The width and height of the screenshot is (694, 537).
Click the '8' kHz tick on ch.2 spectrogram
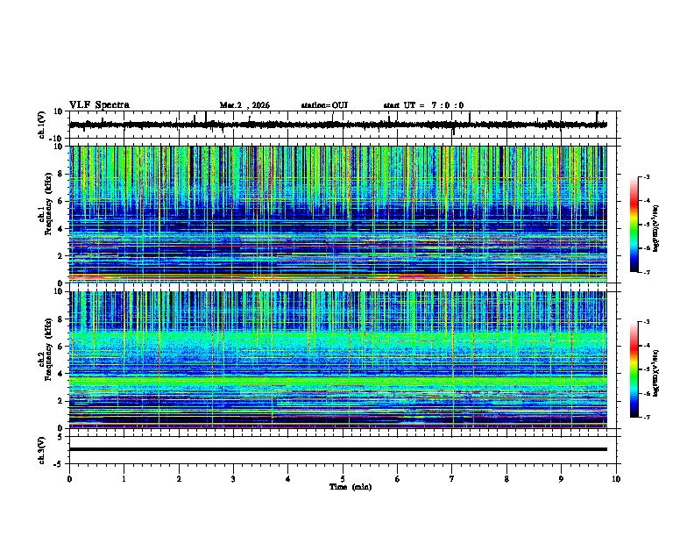coord(60,319)
